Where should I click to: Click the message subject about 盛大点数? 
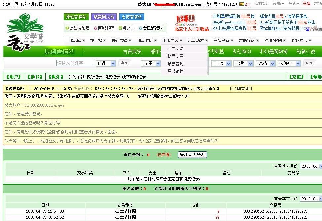(157, 89)
